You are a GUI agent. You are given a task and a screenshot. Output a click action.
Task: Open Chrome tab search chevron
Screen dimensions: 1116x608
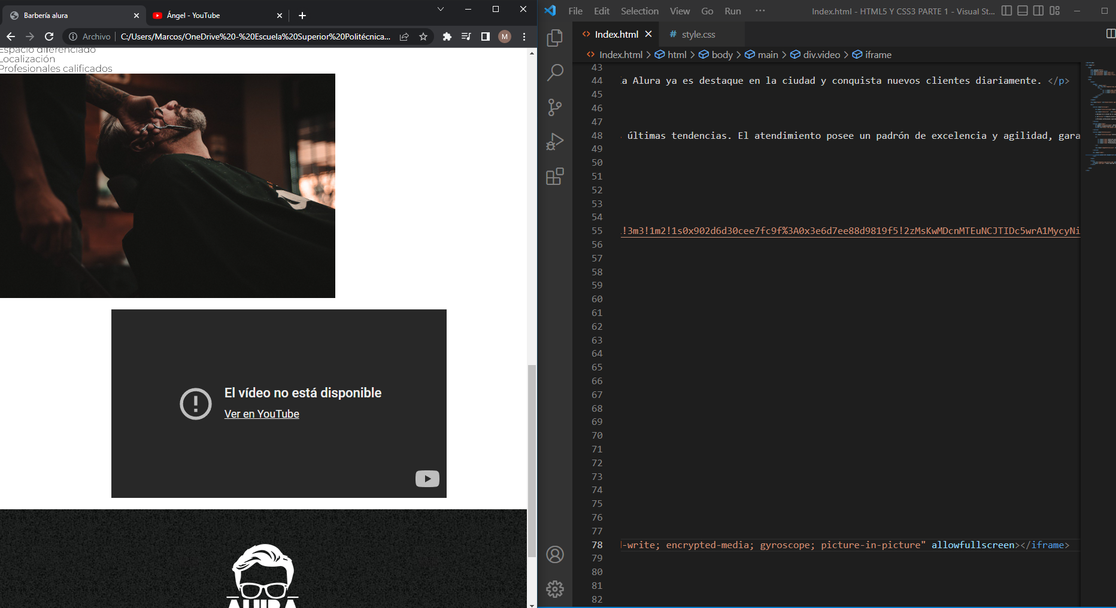[441, 9]
